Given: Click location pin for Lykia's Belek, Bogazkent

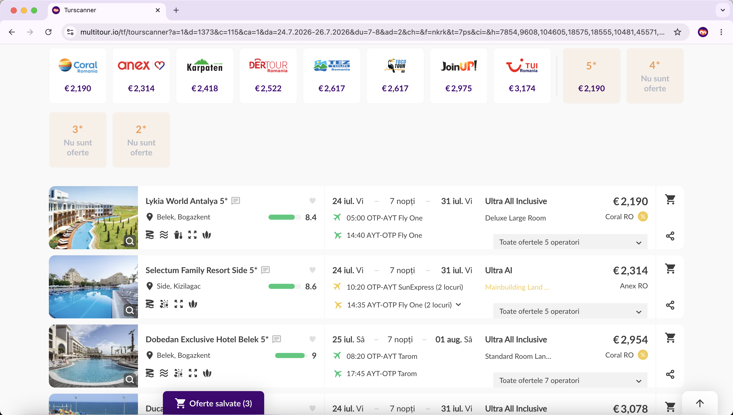Looking at the screenshot, I should click(149, 217).
